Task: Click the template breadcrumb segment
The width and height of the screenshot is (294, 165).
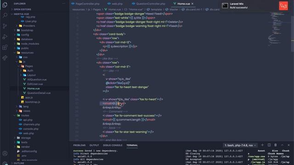Action: 154,10
